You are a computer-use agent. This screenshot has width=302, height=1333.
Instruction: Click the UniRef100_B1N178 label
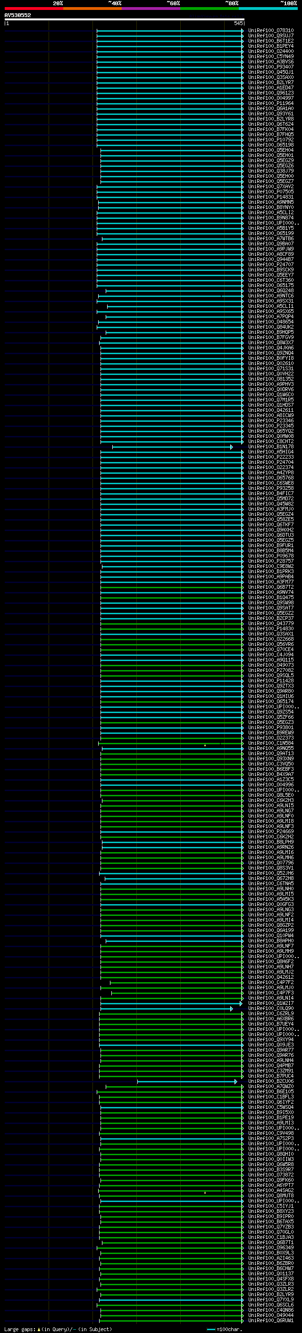click(x=271, y=446)
